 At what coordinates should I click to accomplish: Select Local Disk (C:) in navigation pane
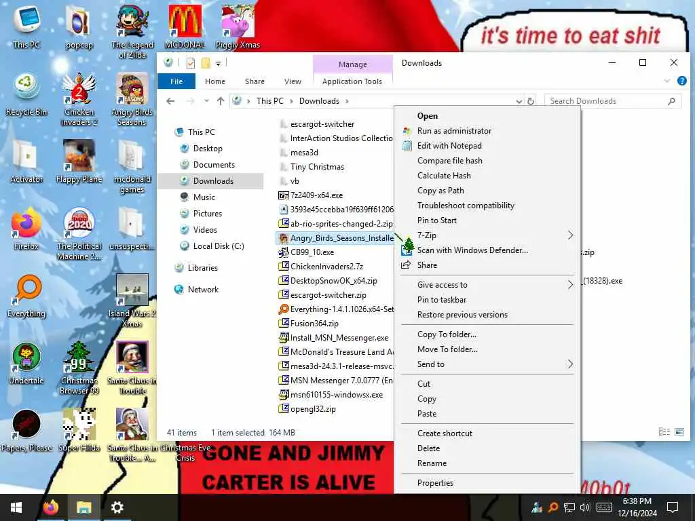(x=218, y=246)
